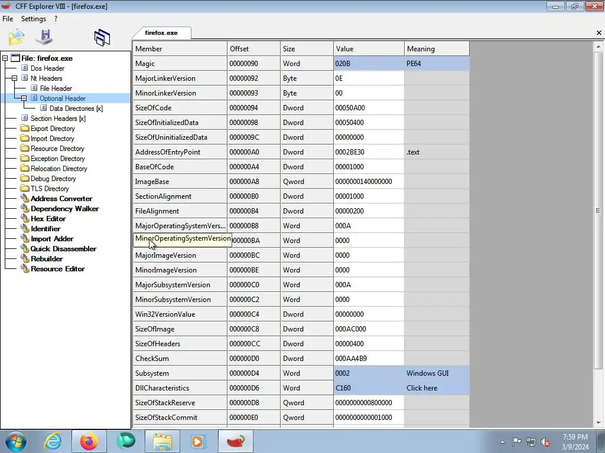Click the Debug Directory folder icon
Screen dimensions: 605x453
point(25,178)
